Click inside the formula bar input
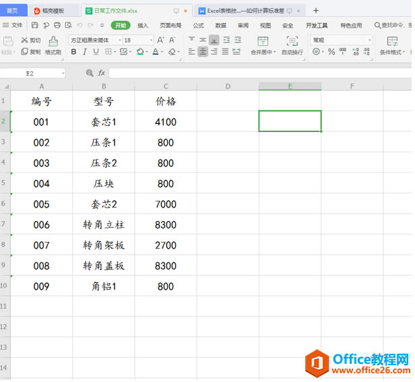 pyautogui.click(x=260, y=73)
